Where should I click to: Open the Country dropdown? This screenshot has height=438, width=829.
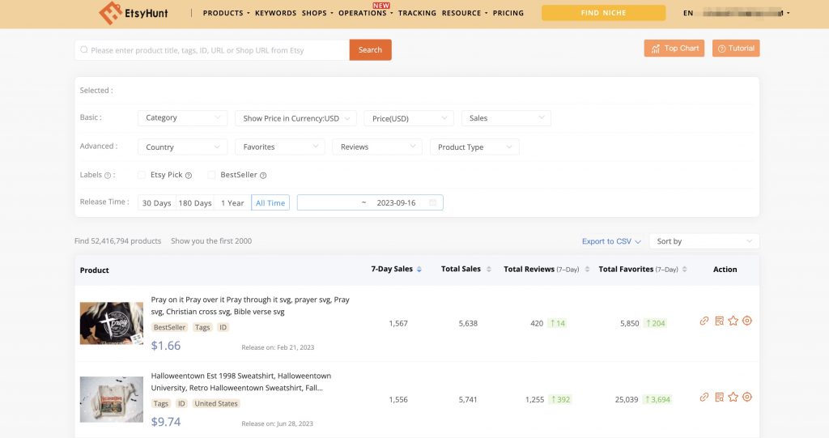click(x=182, y=147)
